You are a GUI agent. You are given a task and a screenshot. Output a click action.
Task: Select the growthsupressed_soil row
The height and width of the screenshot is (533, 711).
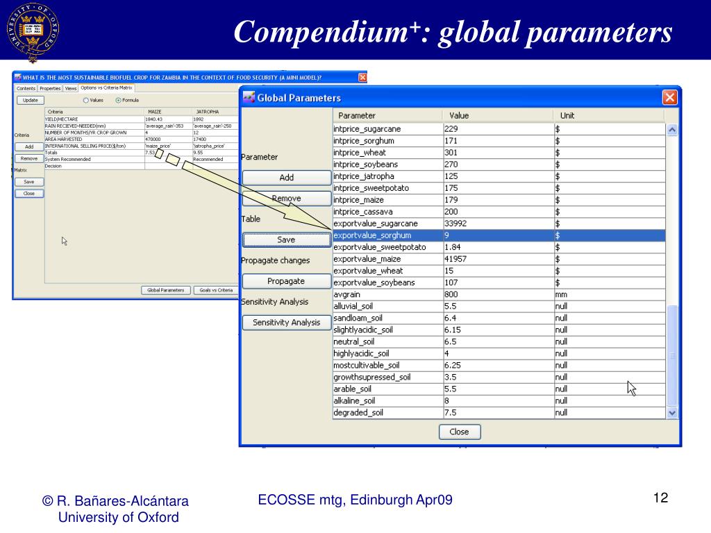[x=499, y=377]
